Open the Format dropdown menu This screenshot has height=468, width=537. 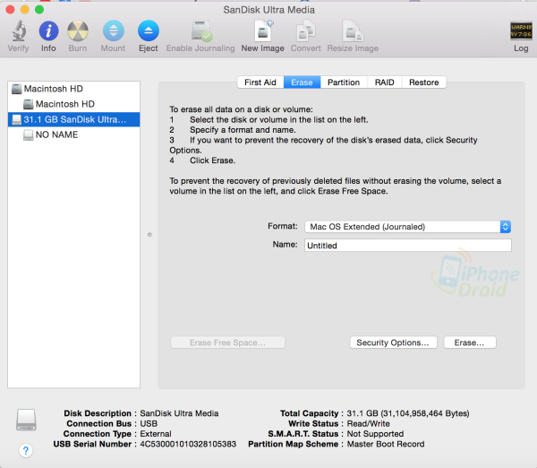pos(408,227)
